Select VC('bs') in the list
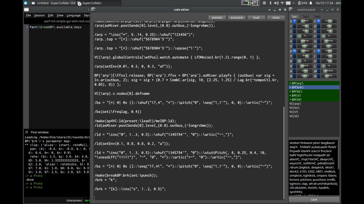The width and height of the screenshot is (364, 204). click(314, 108)
